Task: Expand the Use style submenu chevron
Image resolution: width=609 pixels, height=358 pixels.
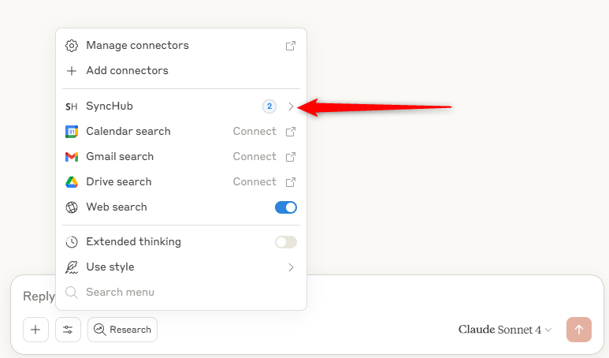Action: tap(291, 267)
